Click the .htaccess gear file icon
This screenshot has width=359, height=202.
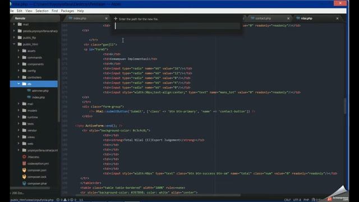(x=24, y=157)
